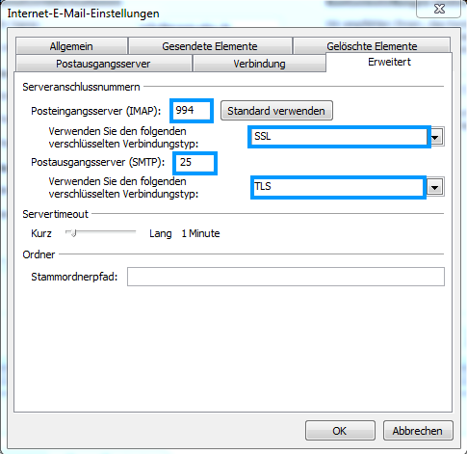This screenshot has height=454, width=467.
Task: Close the Internet-E-Mail-Einstellungen dialog
Action: (x=439, y=9)
